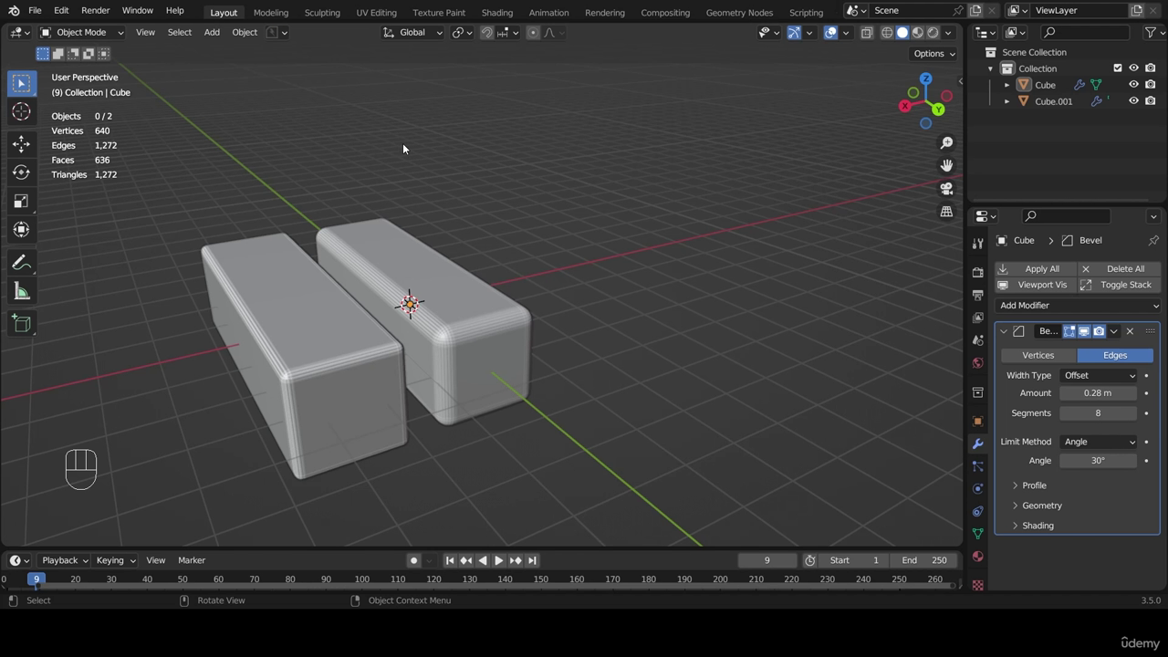This screenshot has width=1168, height=657.
Task: Open the Render menu
Action: pos(95,11)
